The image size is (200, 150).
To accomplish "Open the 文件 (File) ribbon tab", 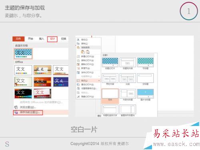I will 18,39.
